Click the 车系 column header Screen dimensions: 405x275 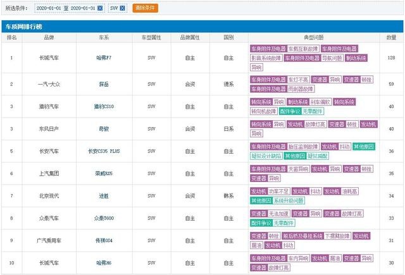tap(104, 38)
